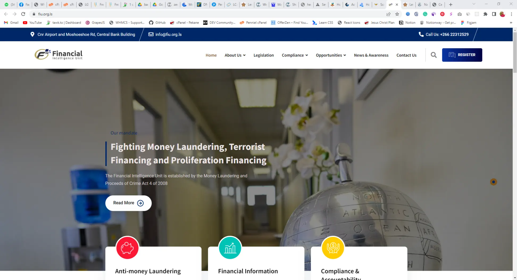Click the yellow hands-holding-coin icon
517x280 pixels.
click(x=333, y=248)
